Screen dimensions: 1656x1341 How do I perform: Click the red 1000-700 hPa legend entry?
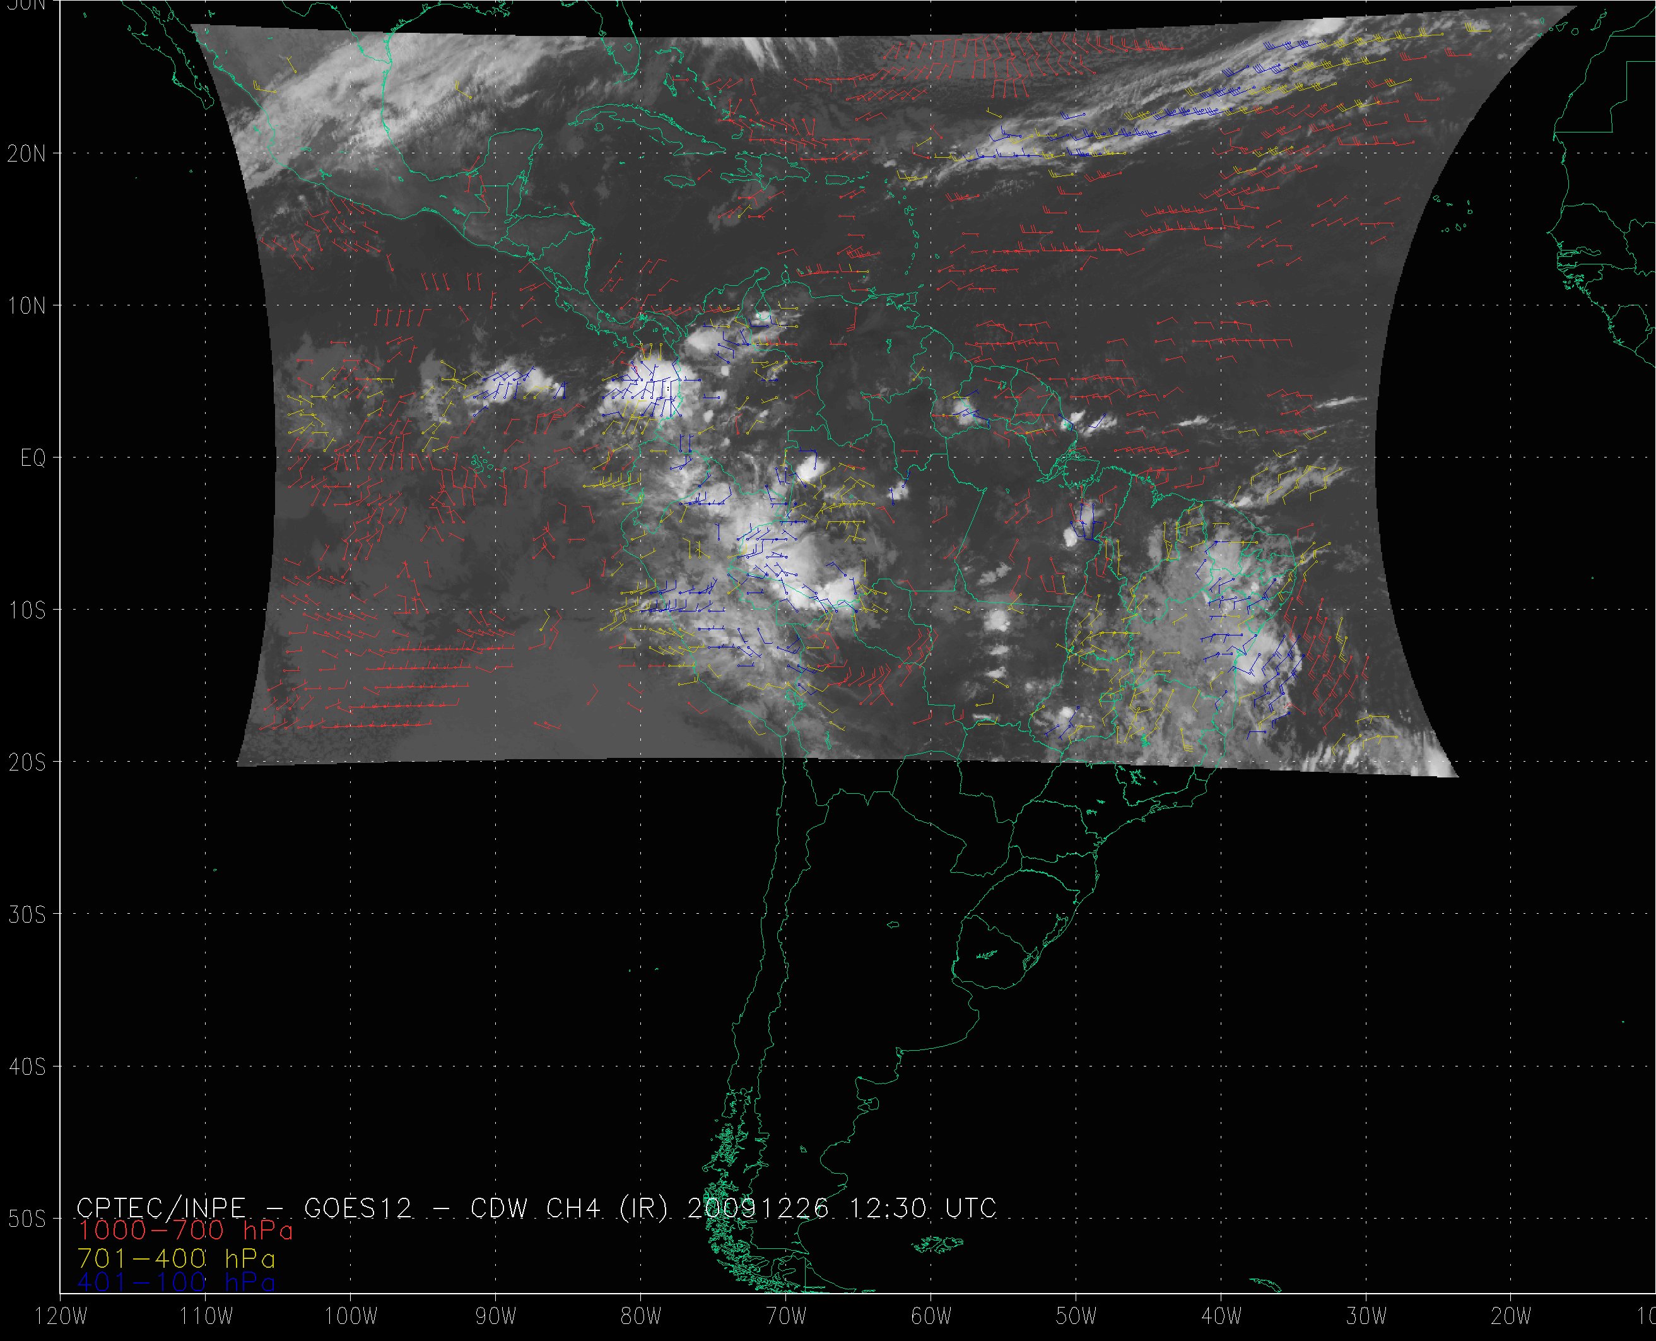pyautogui.click(x=185, y=1231)
